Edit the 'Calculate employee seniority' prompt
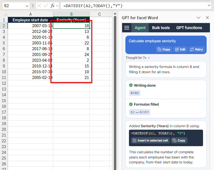Viewport: 214px width, 170px height. [x=180, y=49]
